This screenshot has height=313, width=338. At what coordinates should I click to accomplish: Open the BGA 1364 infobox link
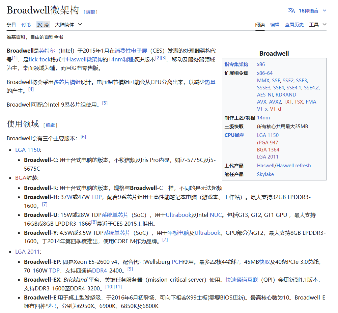click(x=268, y=150)
